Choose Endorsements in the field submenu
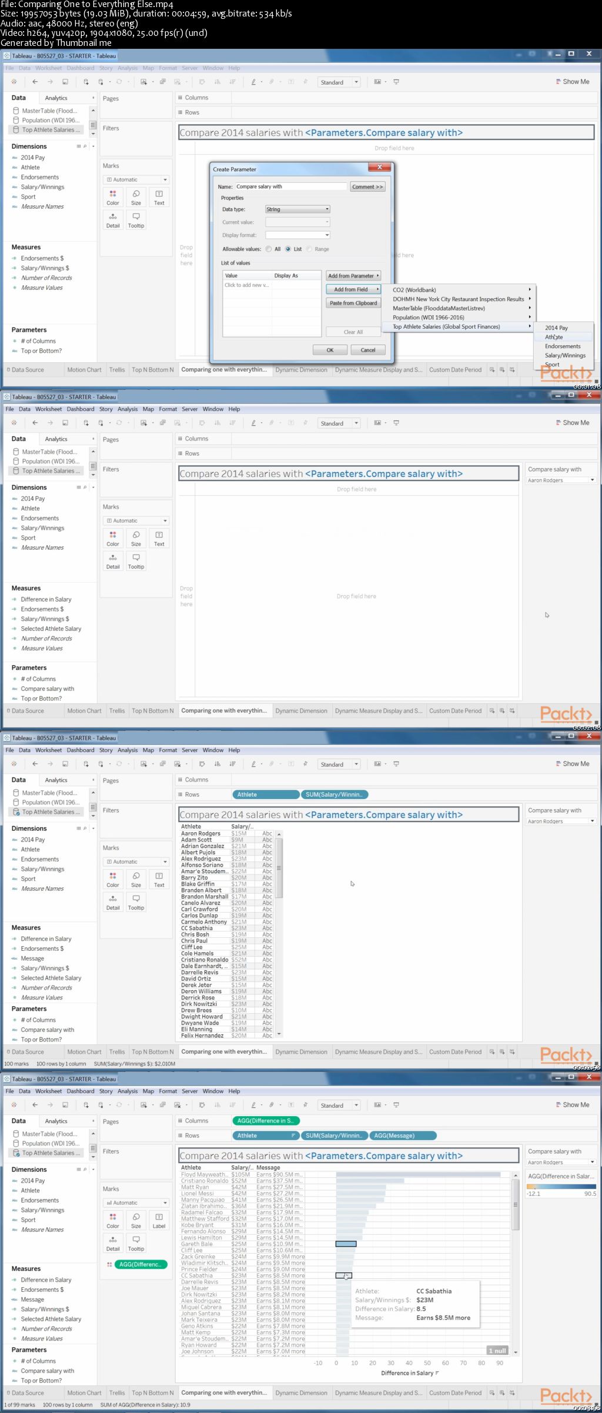This screenshot has width=602, height=1413. tap(564, 346)
